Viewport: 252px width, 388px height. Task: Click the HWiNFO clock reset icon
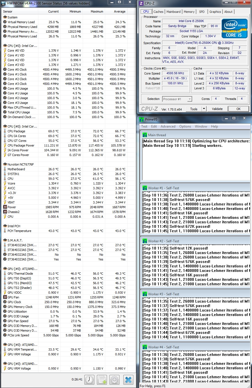[x=89, y=380]
